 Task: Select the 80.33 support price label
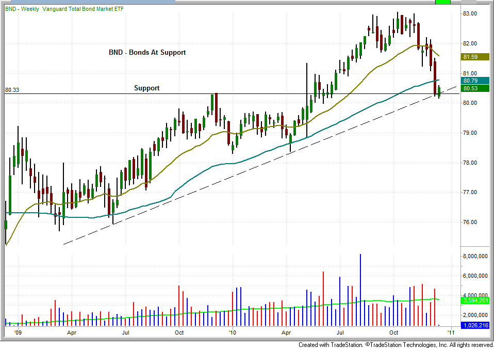[x=12, y=90]
